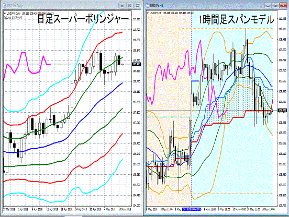Close the USDJPY,H1 chart window
289x217 pixels.
(x=283, y=6)
